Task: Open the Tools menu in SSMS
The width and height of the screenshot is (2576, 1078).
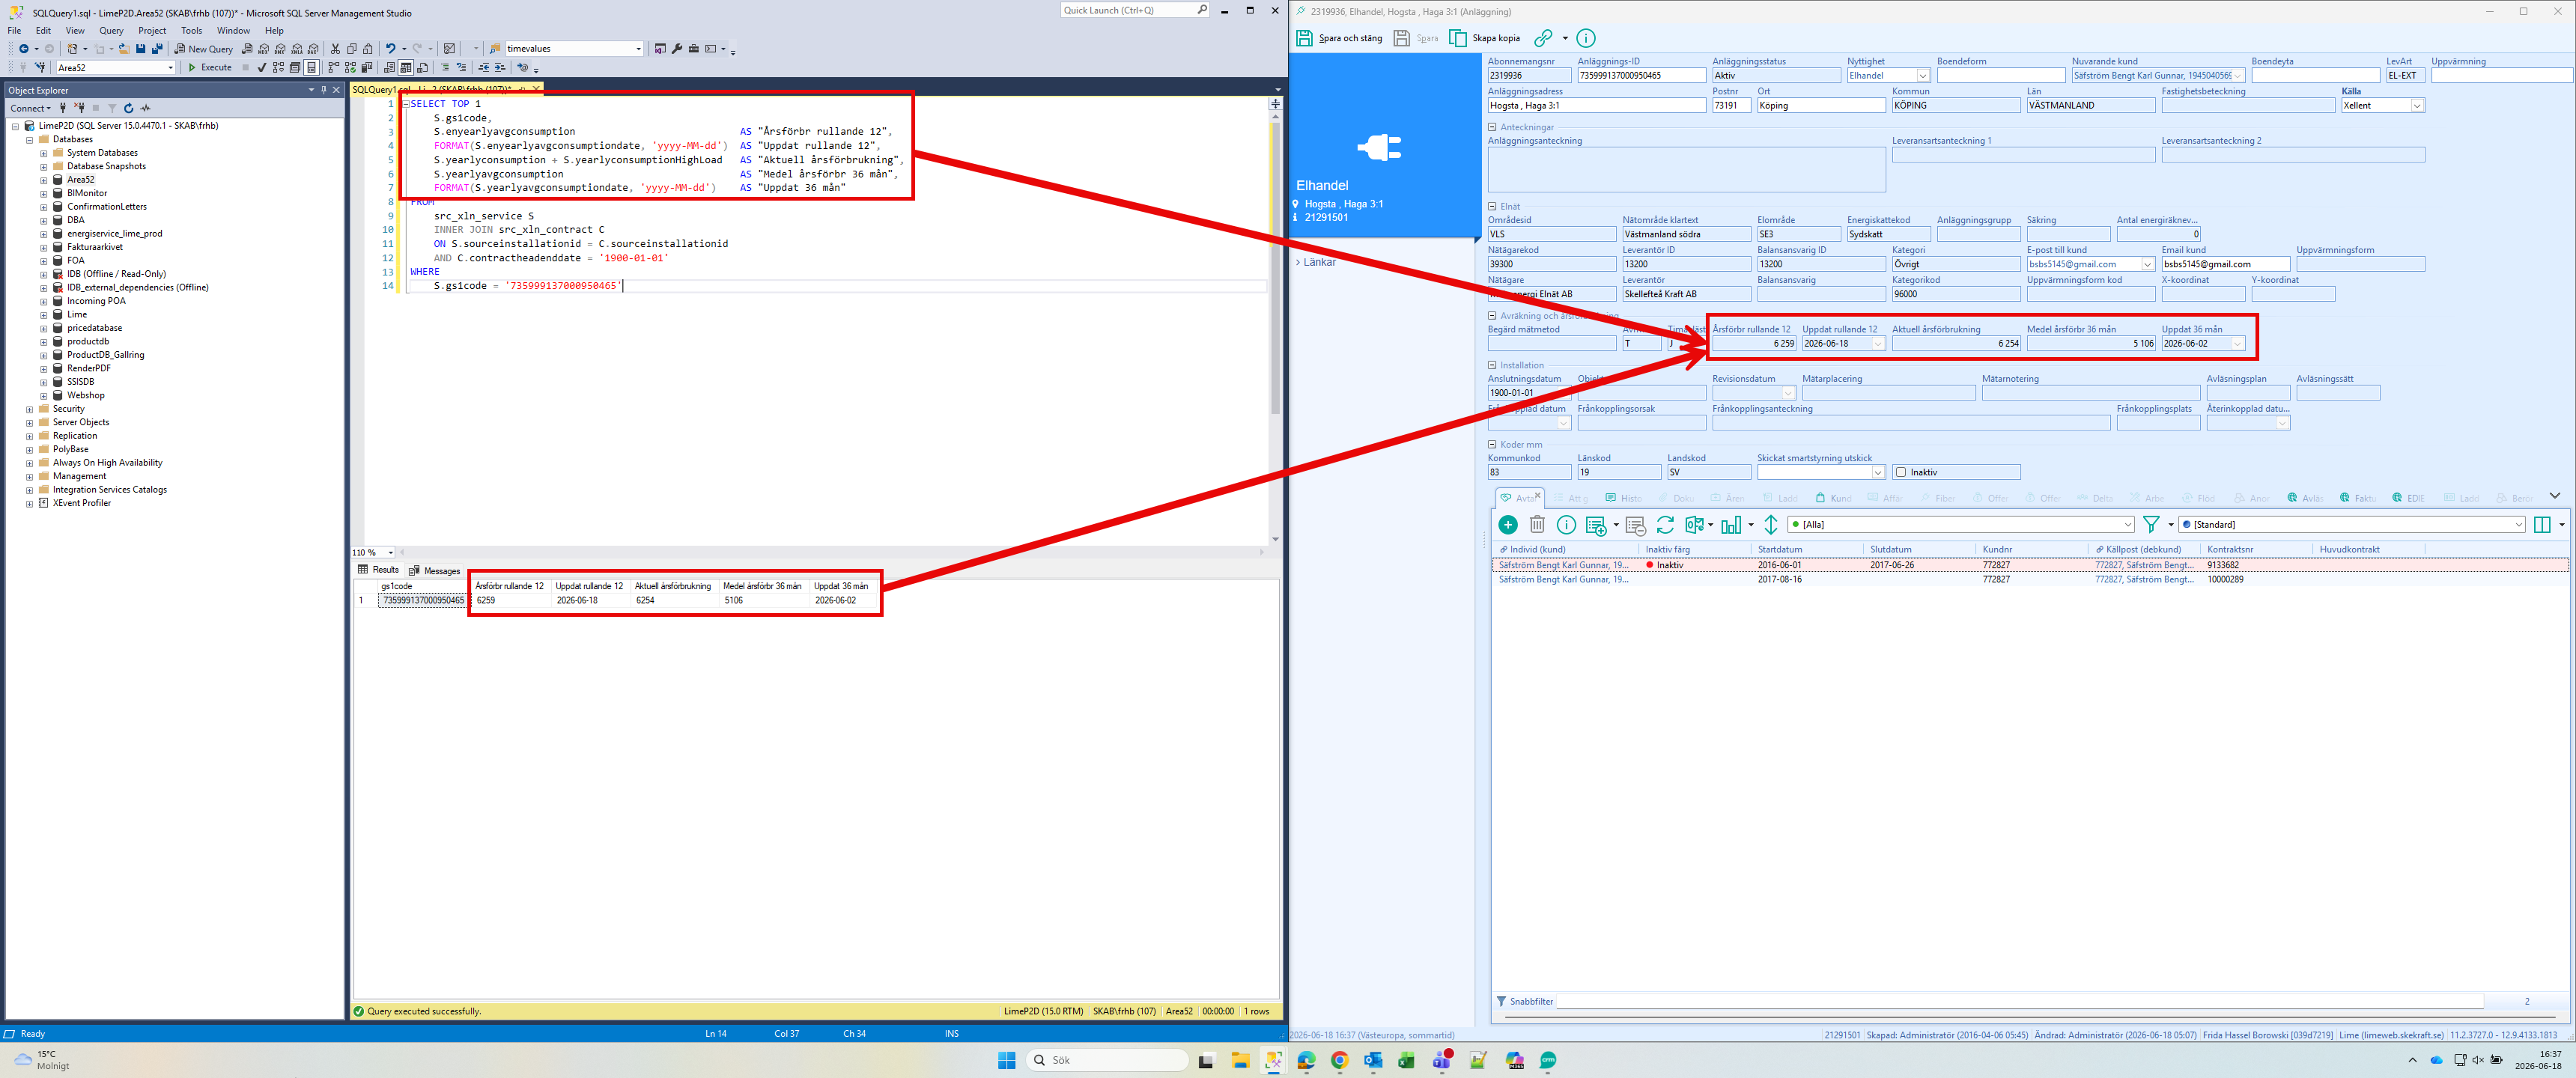Action: click(191, 31)
